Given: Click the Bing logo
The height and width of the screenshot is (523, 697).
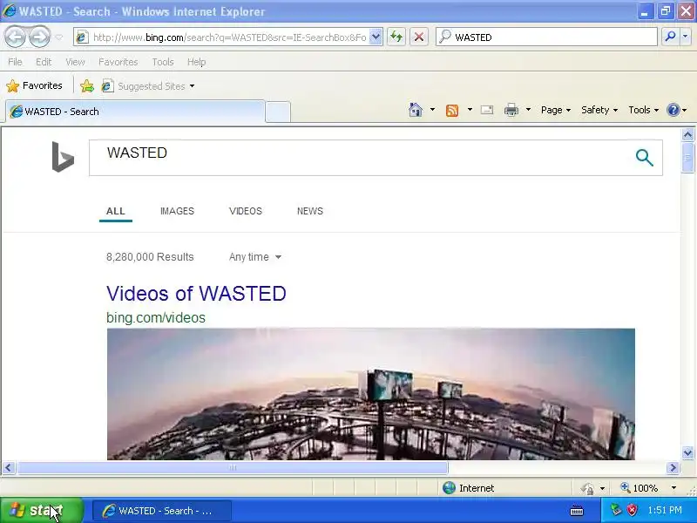Looking at the screenshot, I should [x=63, y=157].
